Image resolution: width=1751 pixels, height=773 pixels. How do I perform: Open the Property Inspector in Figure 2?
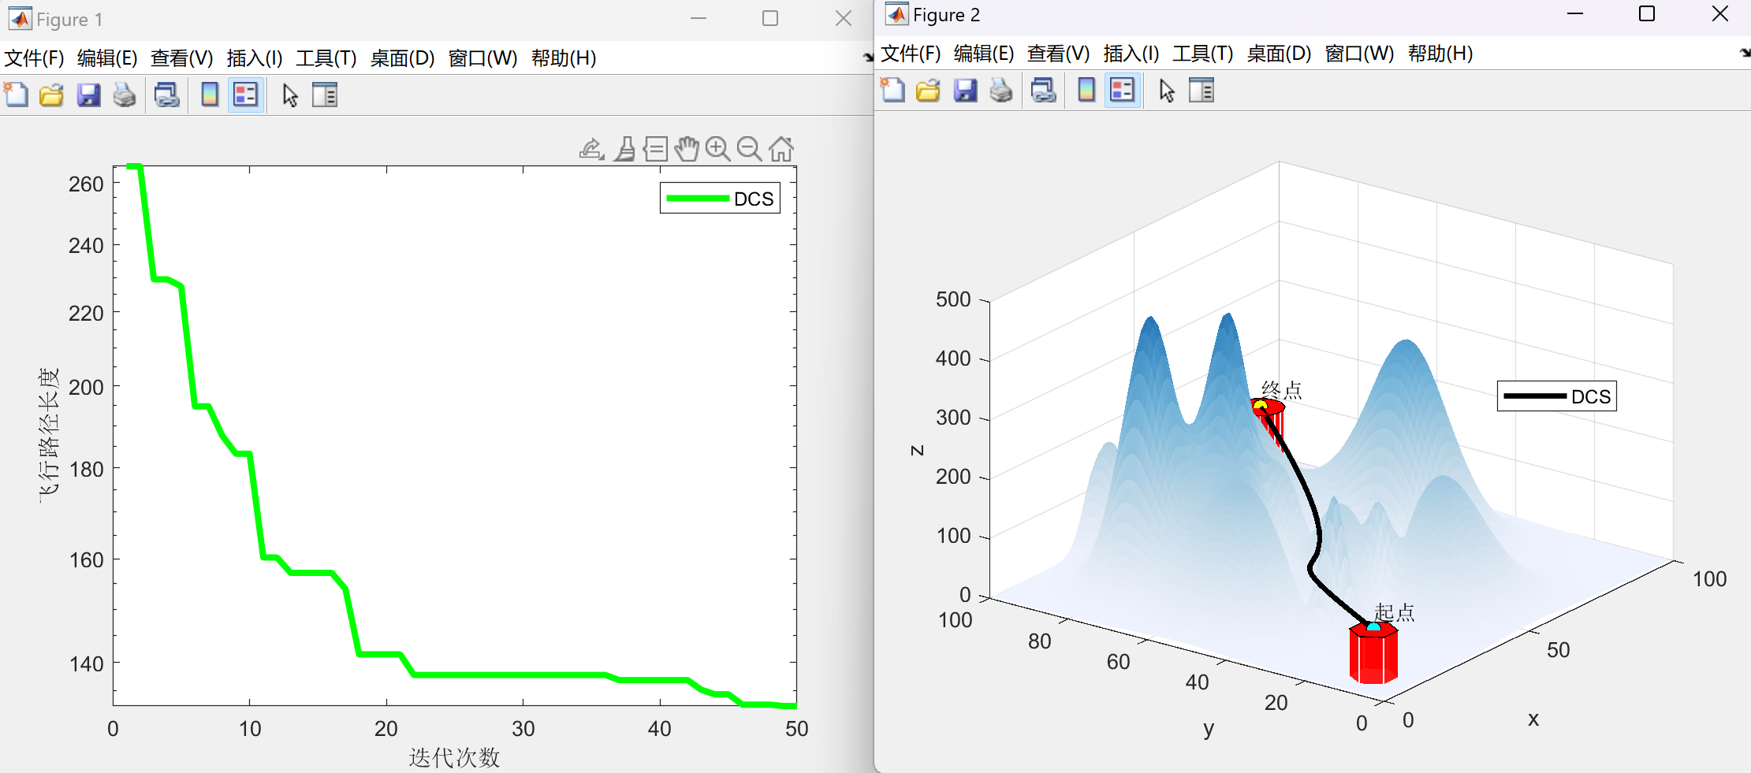1201,91
